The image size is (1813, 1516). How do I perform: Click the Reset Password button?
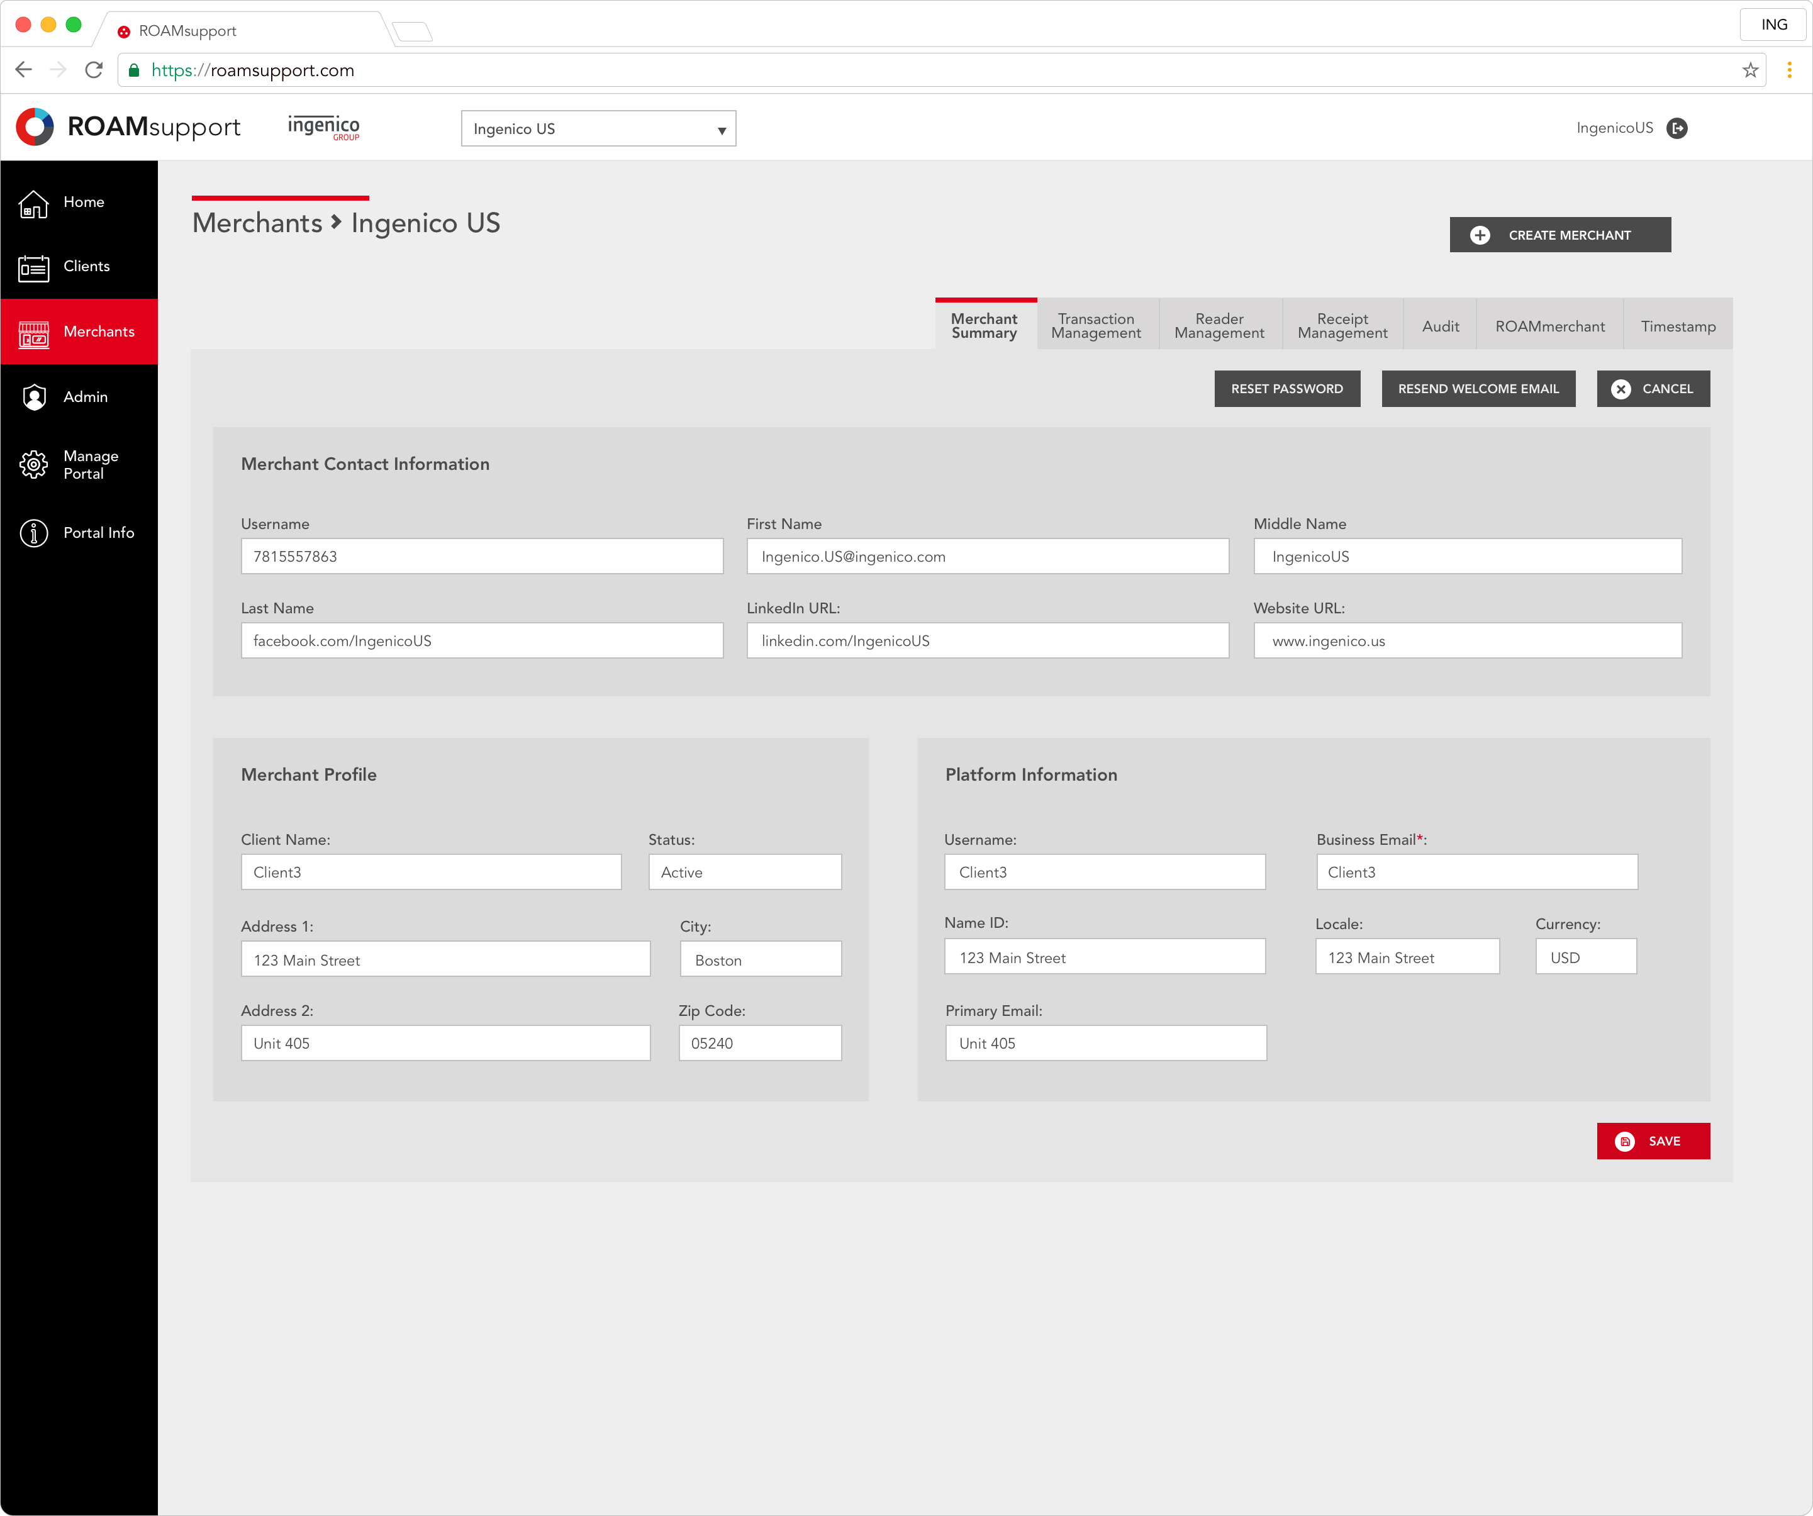[1287, 389]
